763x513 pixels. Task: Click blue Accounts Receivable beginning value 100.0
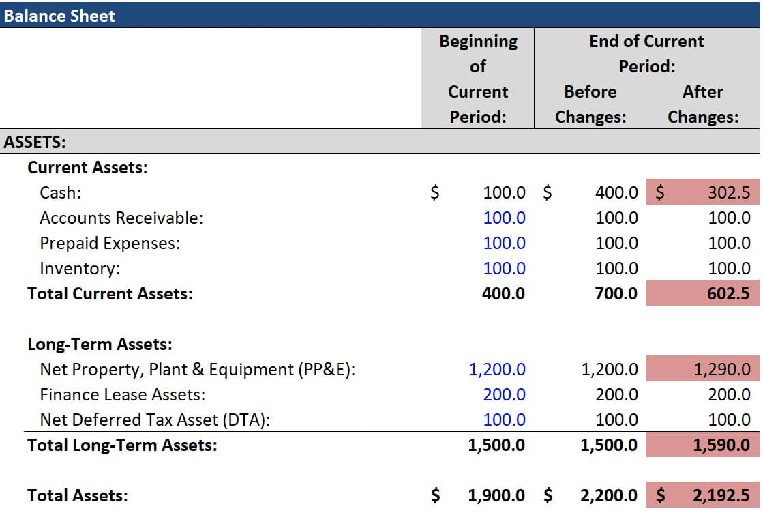click(x=504, y=218)
